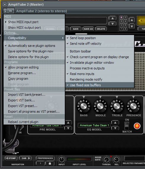
Task: Toggle Send note off velocity option
Action: point(100,44)
